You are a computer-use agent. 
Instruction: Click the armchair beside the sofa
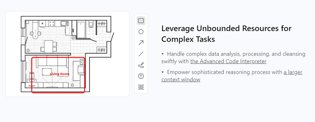click(x=81, y=70)
